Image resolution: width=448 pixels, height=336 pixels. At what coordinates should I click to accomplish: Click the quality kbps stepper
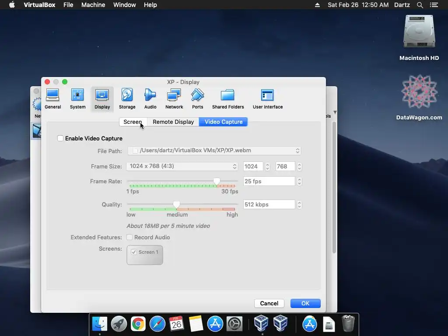click(x=299, y=205)
